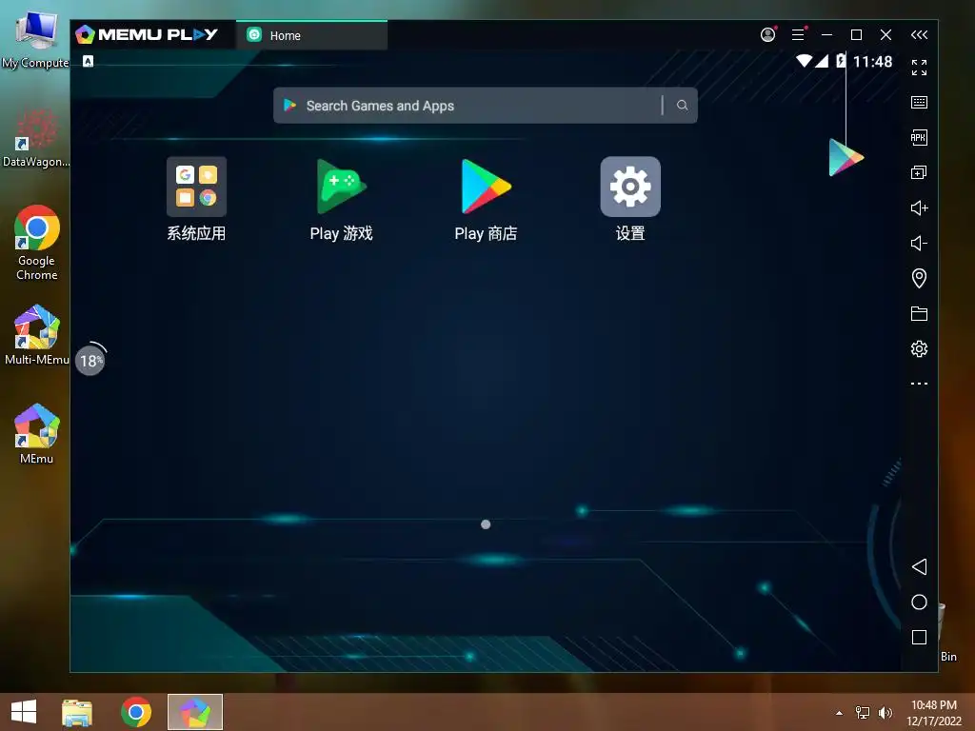The image size is (975, 731).
Task: Decrease emulator volume
Action: (919, 243)
